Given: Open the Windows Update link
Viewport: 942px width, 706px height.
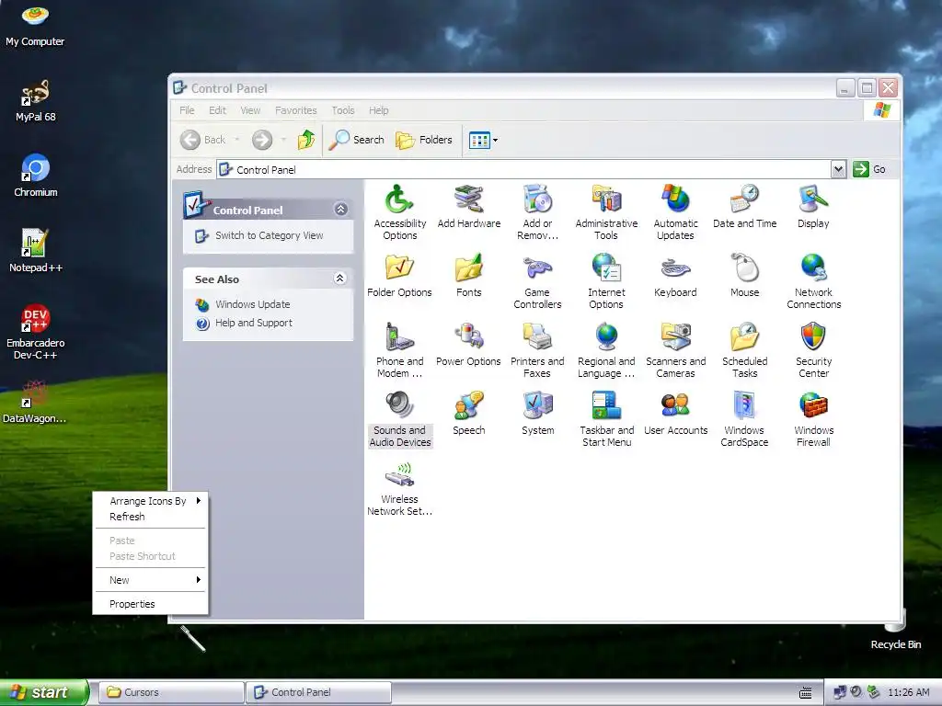Looking at the screenshot, I should [x=252, y=304].
